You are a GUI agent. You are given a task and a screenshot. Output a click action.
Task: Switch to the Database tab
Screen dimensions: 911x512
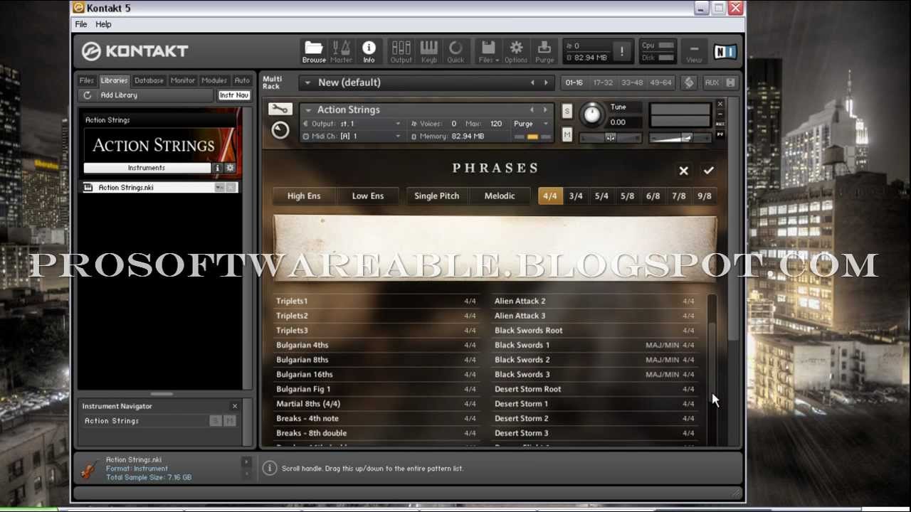(149, 80)
